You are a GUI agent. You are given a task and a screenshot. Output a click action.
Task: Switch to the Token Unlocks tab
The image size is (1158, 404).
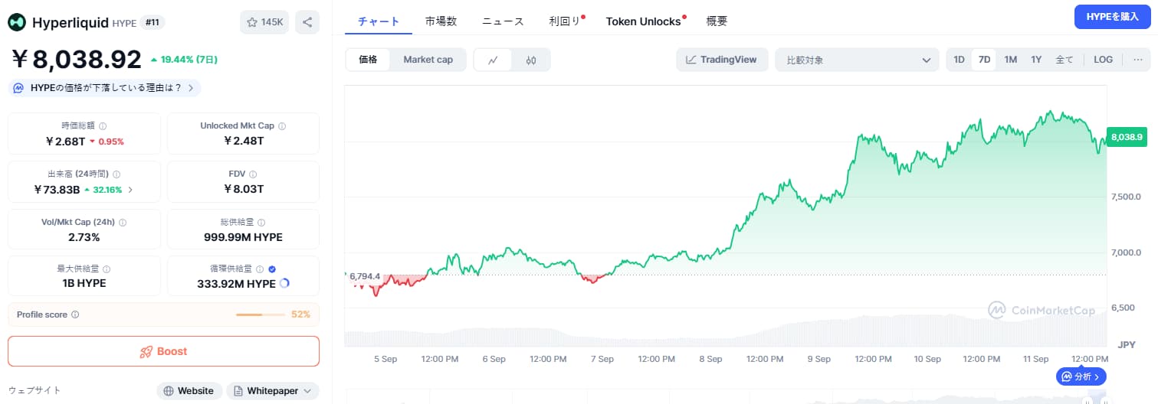(643, 21)
